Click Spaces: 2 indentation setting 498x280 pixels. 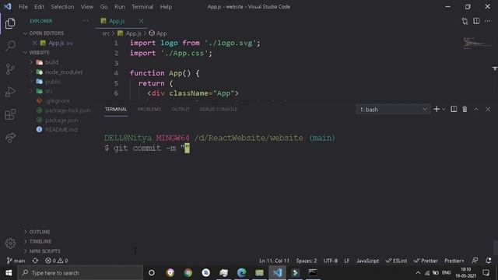click(307, 261)
